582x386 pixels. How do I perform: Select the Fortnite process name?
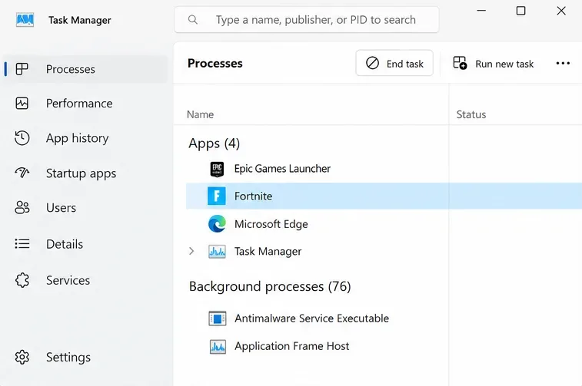253,196
